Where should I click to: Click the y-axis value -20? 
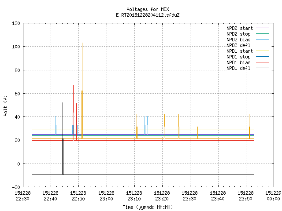16,187
